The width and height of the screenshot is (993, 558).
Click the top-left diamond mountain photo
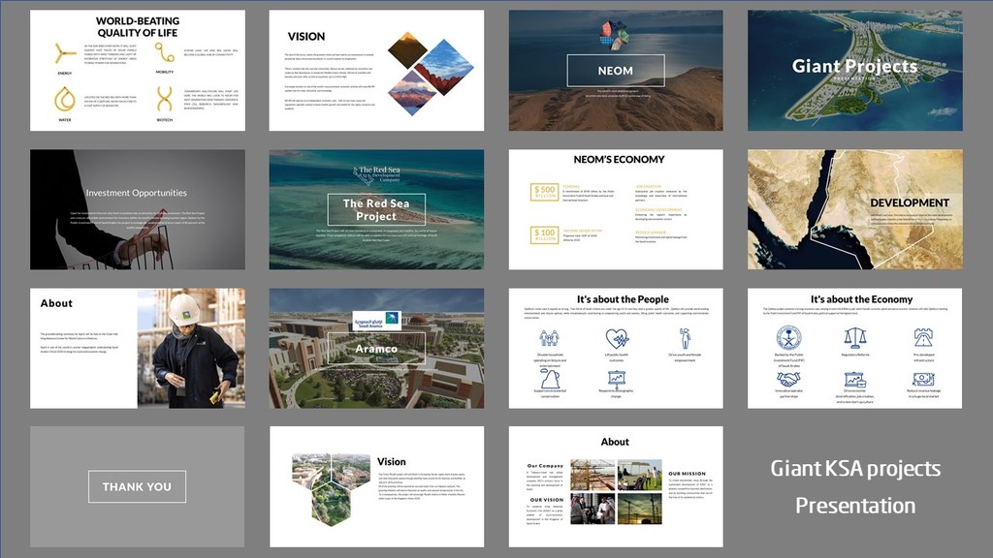(407, 50)
